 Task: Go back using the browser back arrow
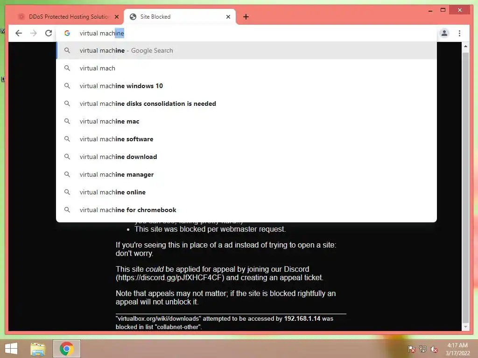(19, 33)
